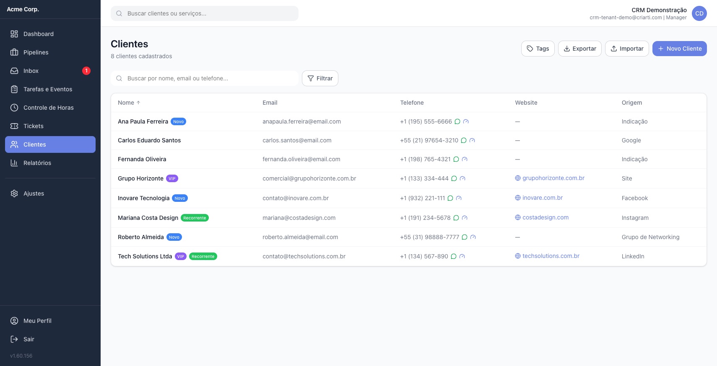Focus the Buscar clientes ou serviços field
This screenshot has width=717, height=366.
205,13
